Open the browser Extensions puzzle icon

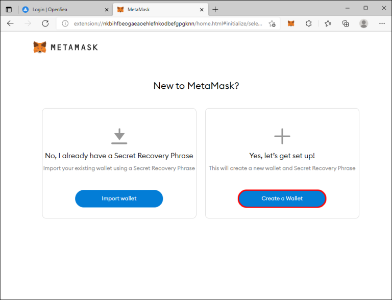click(309, 23)
